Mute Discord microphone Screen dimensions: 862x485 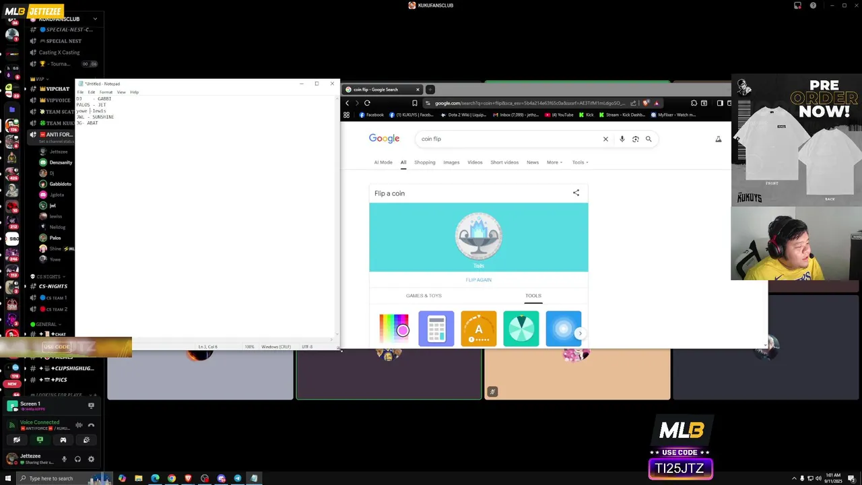(x=64, y=459)
